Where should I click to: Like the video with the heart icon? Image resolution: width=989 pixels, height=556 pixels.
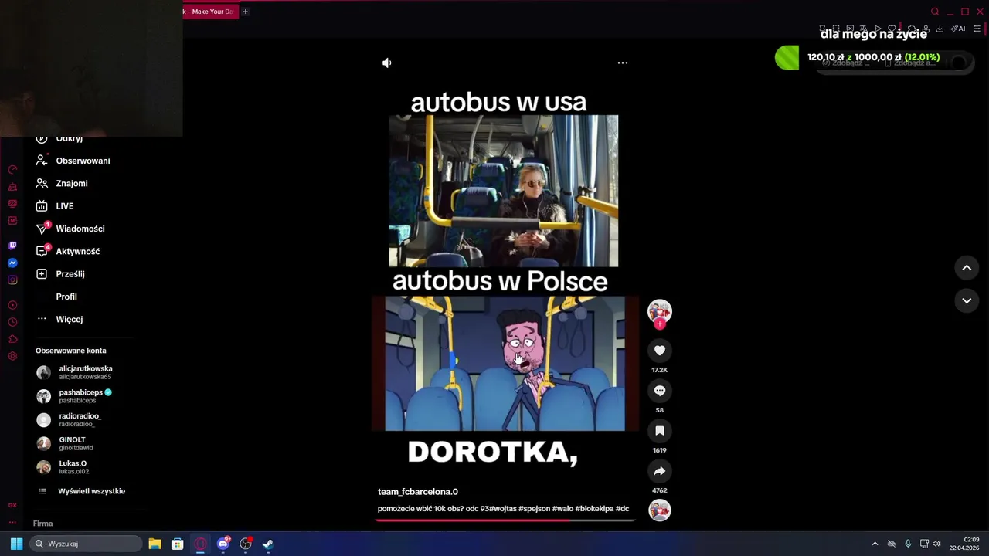point(660,351)
